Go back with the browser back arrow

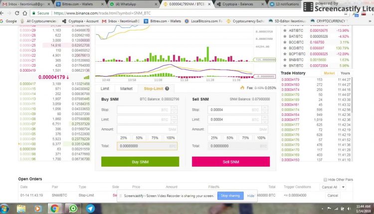(x=1, y=13)
